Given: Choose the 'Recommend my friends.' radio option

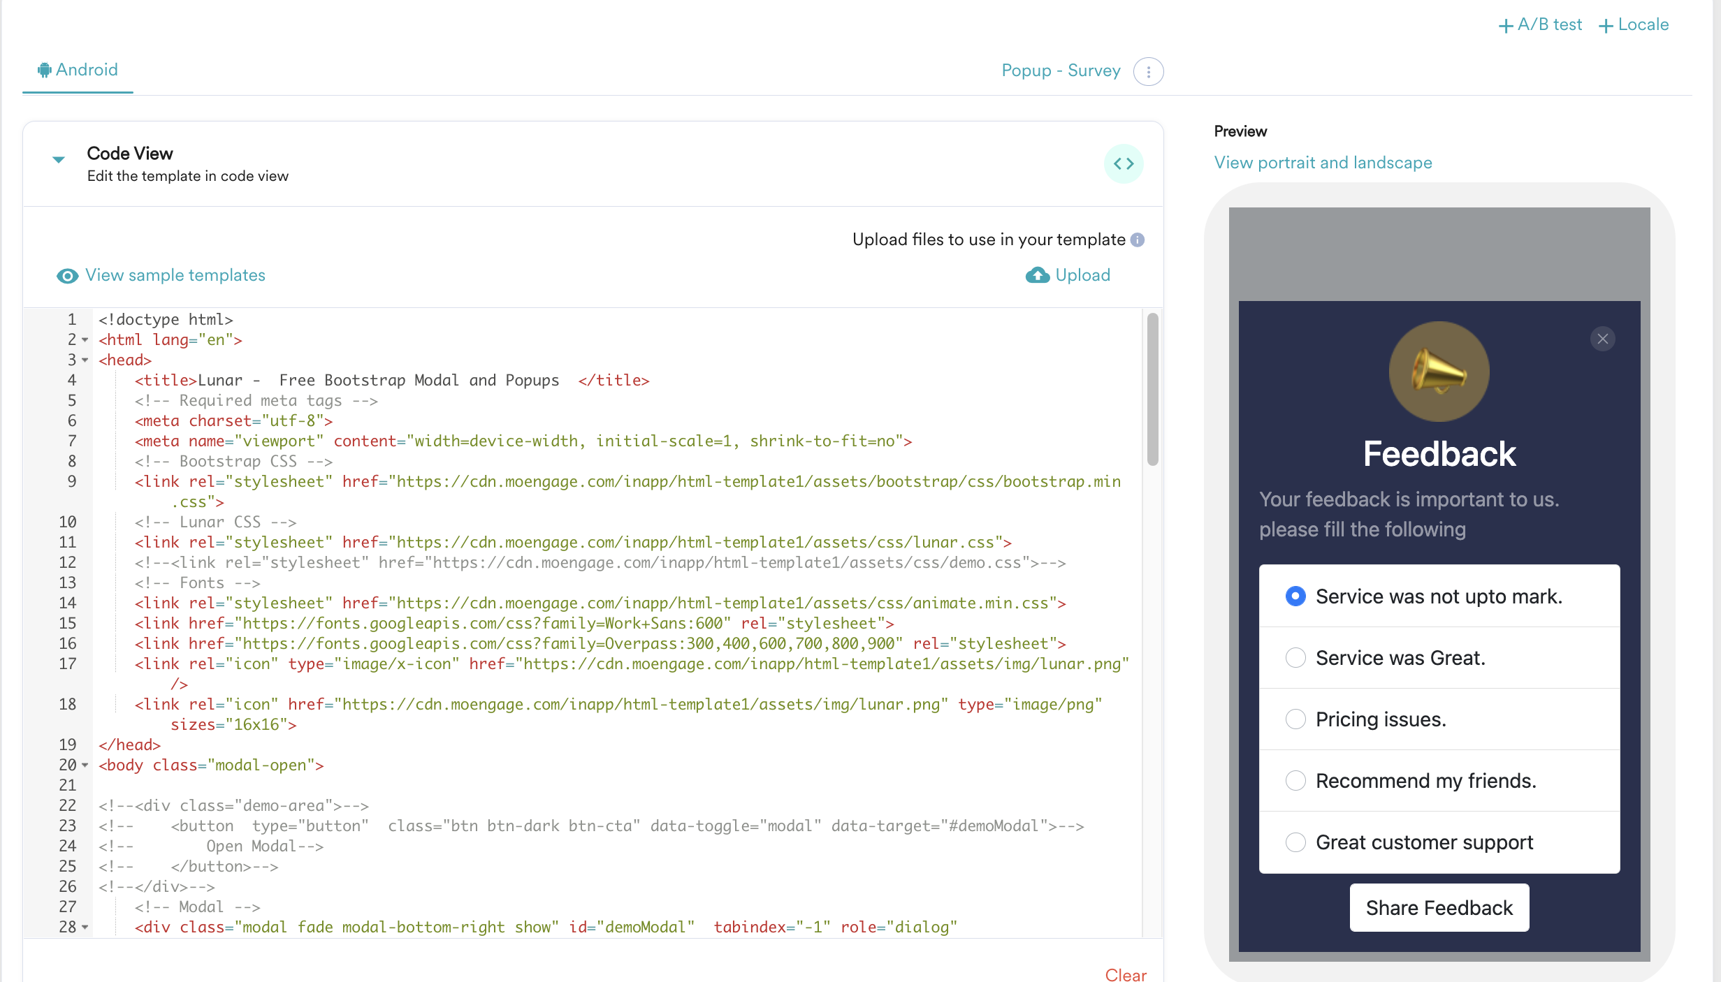Looking at the screenshot, I should 1295,781.
